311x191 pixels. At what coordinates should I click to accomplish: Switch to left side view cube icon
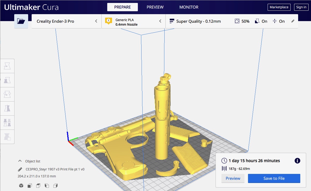[x=47, y=185]
